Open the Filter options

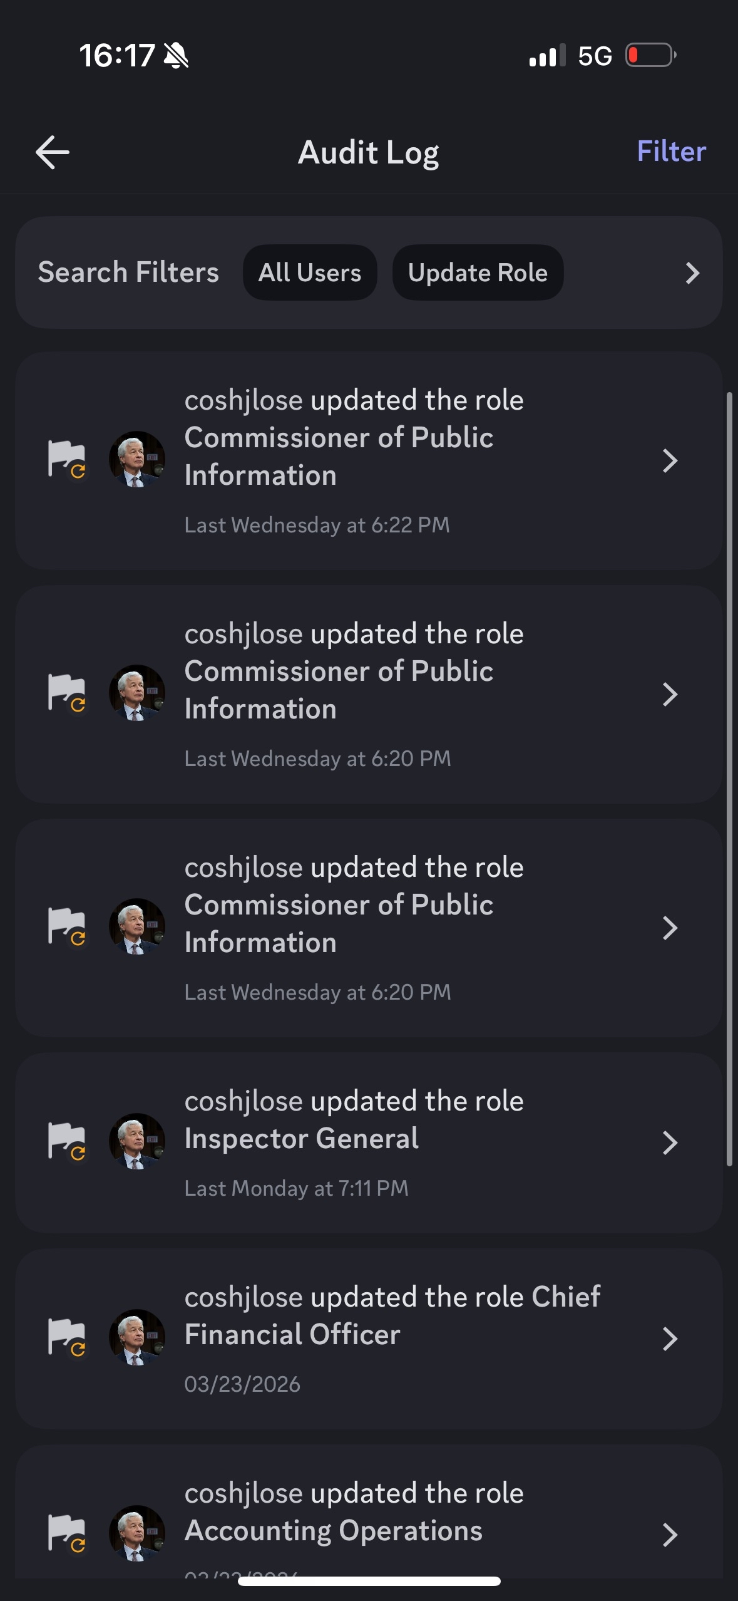(671, 152)
